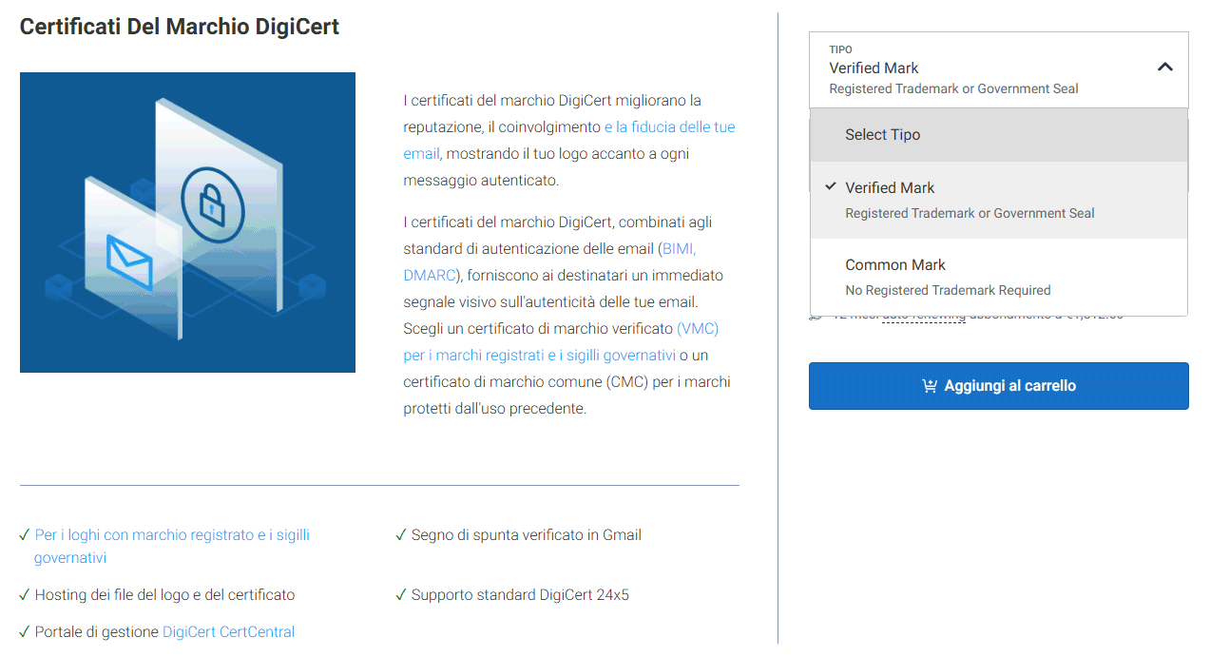Click the Tipo field showing Verified Mark

[x=998, y=69]
